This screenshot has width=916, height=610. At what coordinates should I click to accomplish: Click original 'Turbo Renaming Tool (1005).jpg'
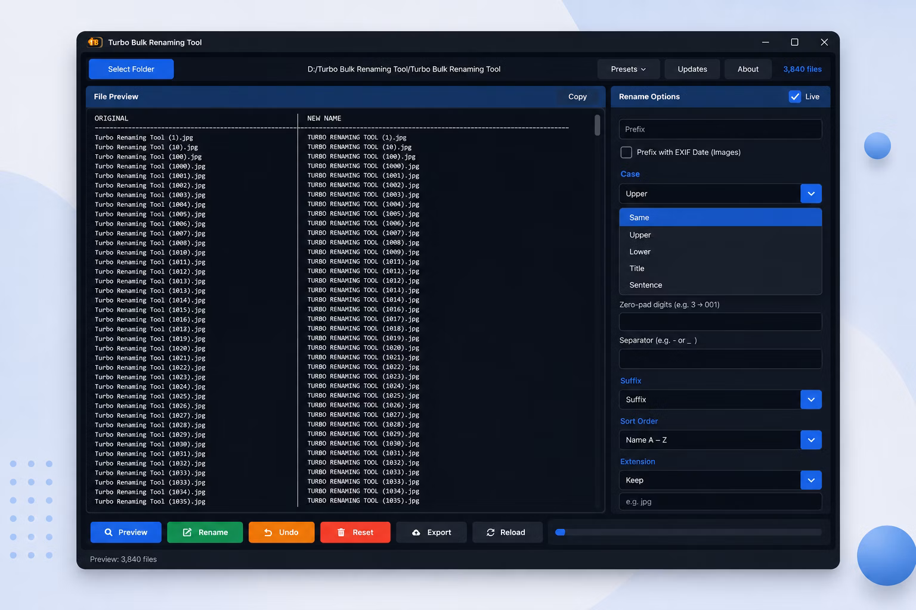(x=150, y=214)
